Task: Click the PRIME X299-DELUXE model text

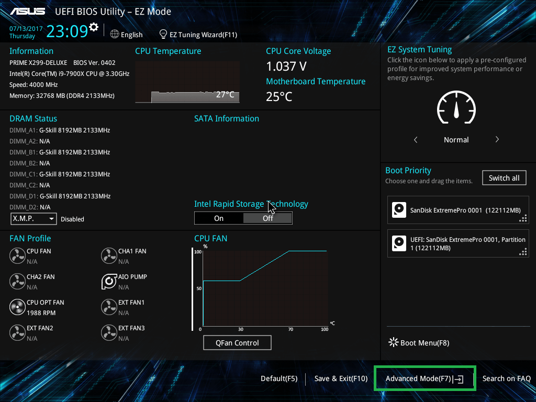Action: tap(38, 63)
